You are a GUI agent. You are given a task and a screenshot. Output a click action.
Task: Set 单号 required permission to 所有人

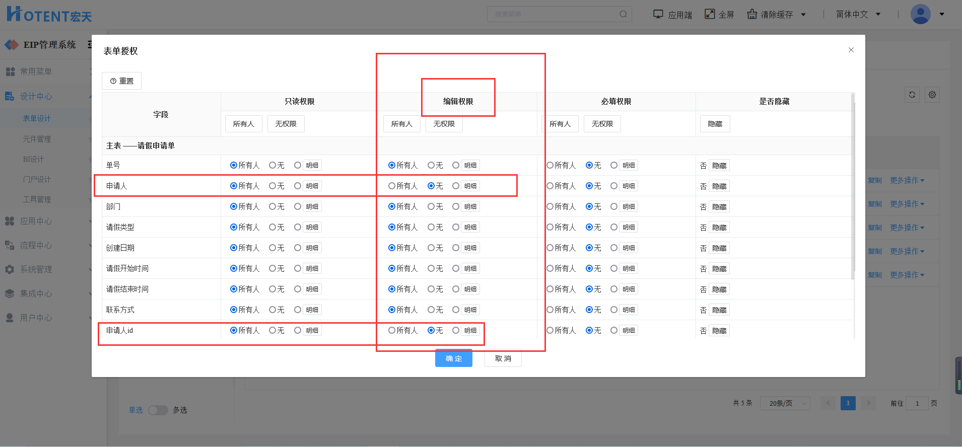[x=550, y=165]
